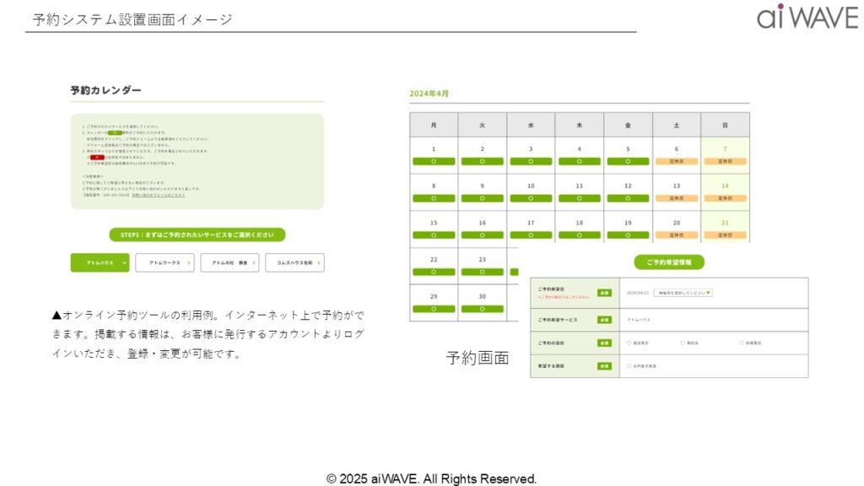
Task: Click the aiWAVE logo
Action: coord(807,16)
